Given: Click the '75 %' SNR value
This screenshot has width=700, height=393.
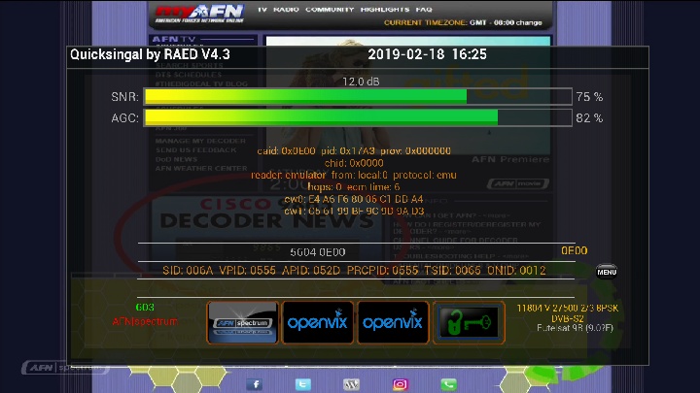Looking at the screenshot, I should click(589, 97).
